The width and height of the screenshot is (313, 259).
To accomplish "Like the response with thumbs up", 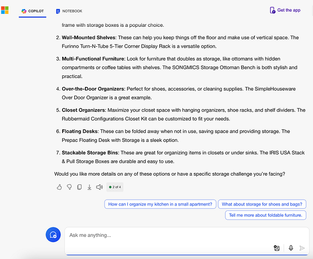I will click(59, 187).
